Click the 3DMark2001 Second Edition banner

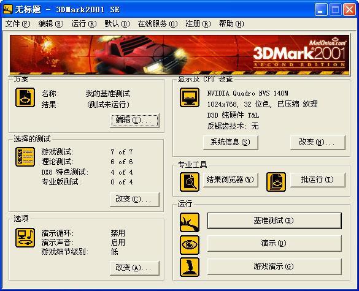tap(179, 55)
